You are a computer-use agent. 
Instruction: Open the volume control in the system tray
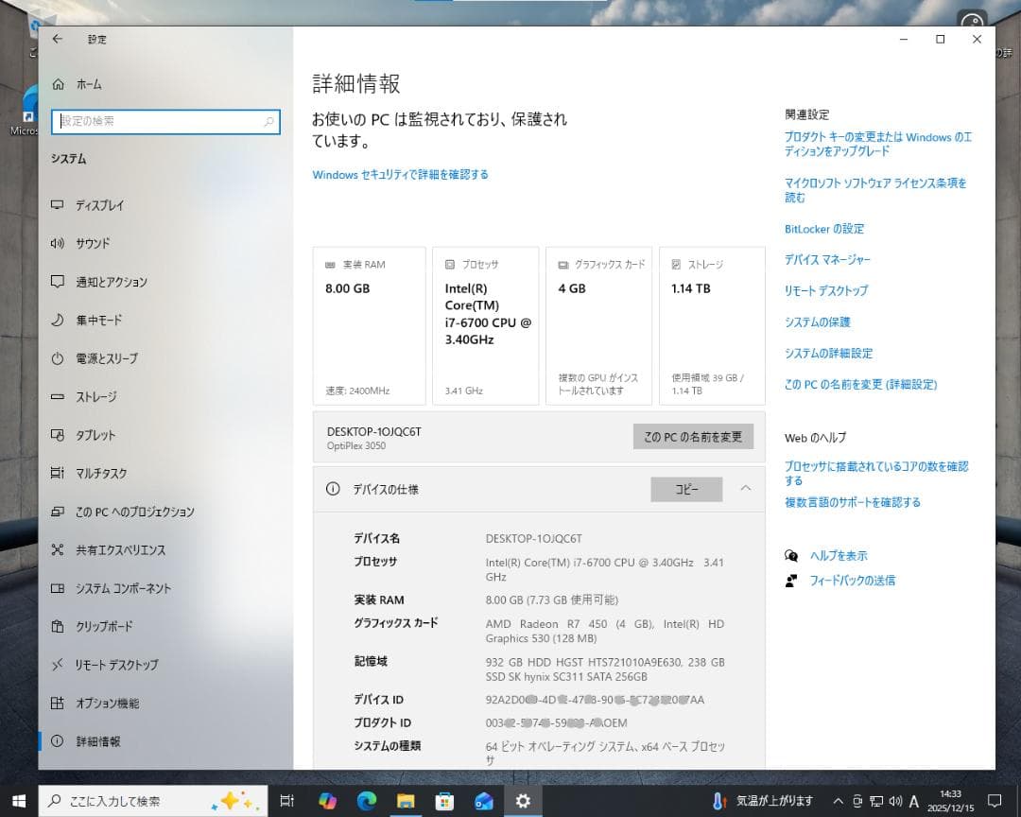tap(894, 801)
